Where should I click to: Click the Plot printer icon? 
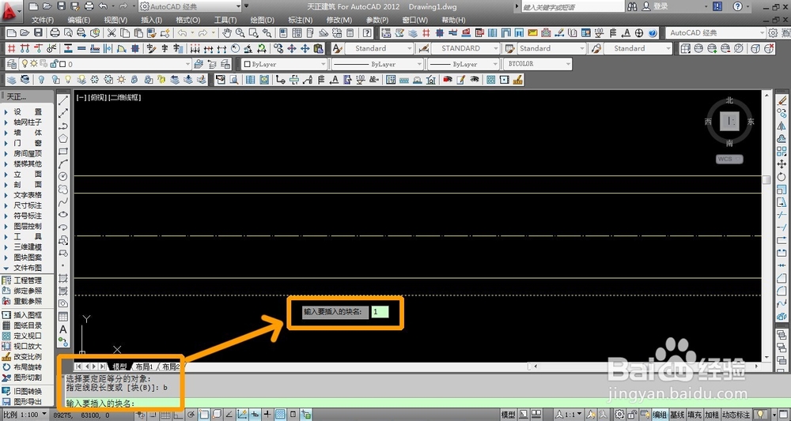pyautogui.click(x=55, y=32)
